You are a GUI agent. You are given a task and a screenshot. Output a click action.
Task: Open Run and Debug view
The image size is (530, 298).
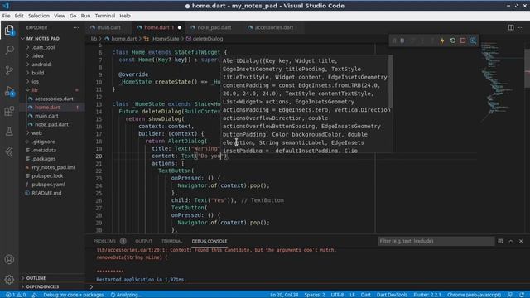[9, 91]
